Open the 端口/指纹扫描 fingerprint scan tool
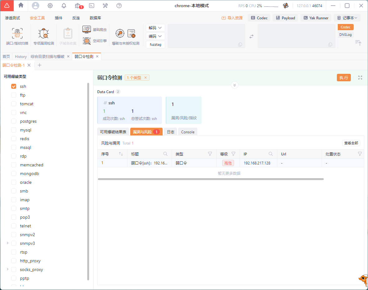The height and width of the screenshot is (290, 368). pyautogui.click(x=17, y=36)
